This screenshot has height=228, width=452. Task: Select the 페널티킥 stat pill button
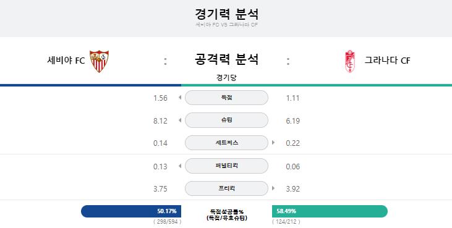pyautogui.click(x=226, y=166)
